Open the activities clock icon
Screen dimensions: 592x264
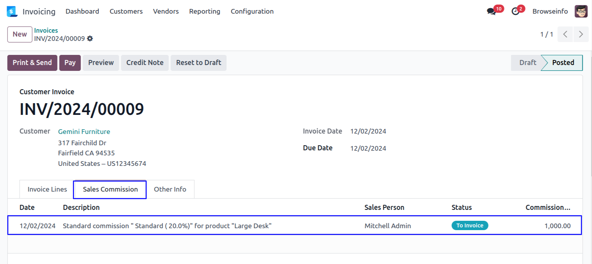pos(515,12)
